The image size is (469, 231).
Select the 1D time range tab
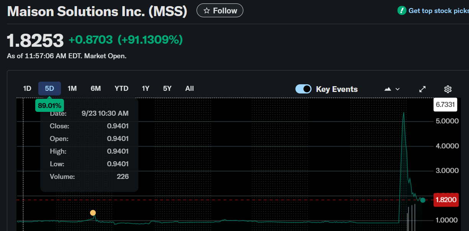click(27, 88)
